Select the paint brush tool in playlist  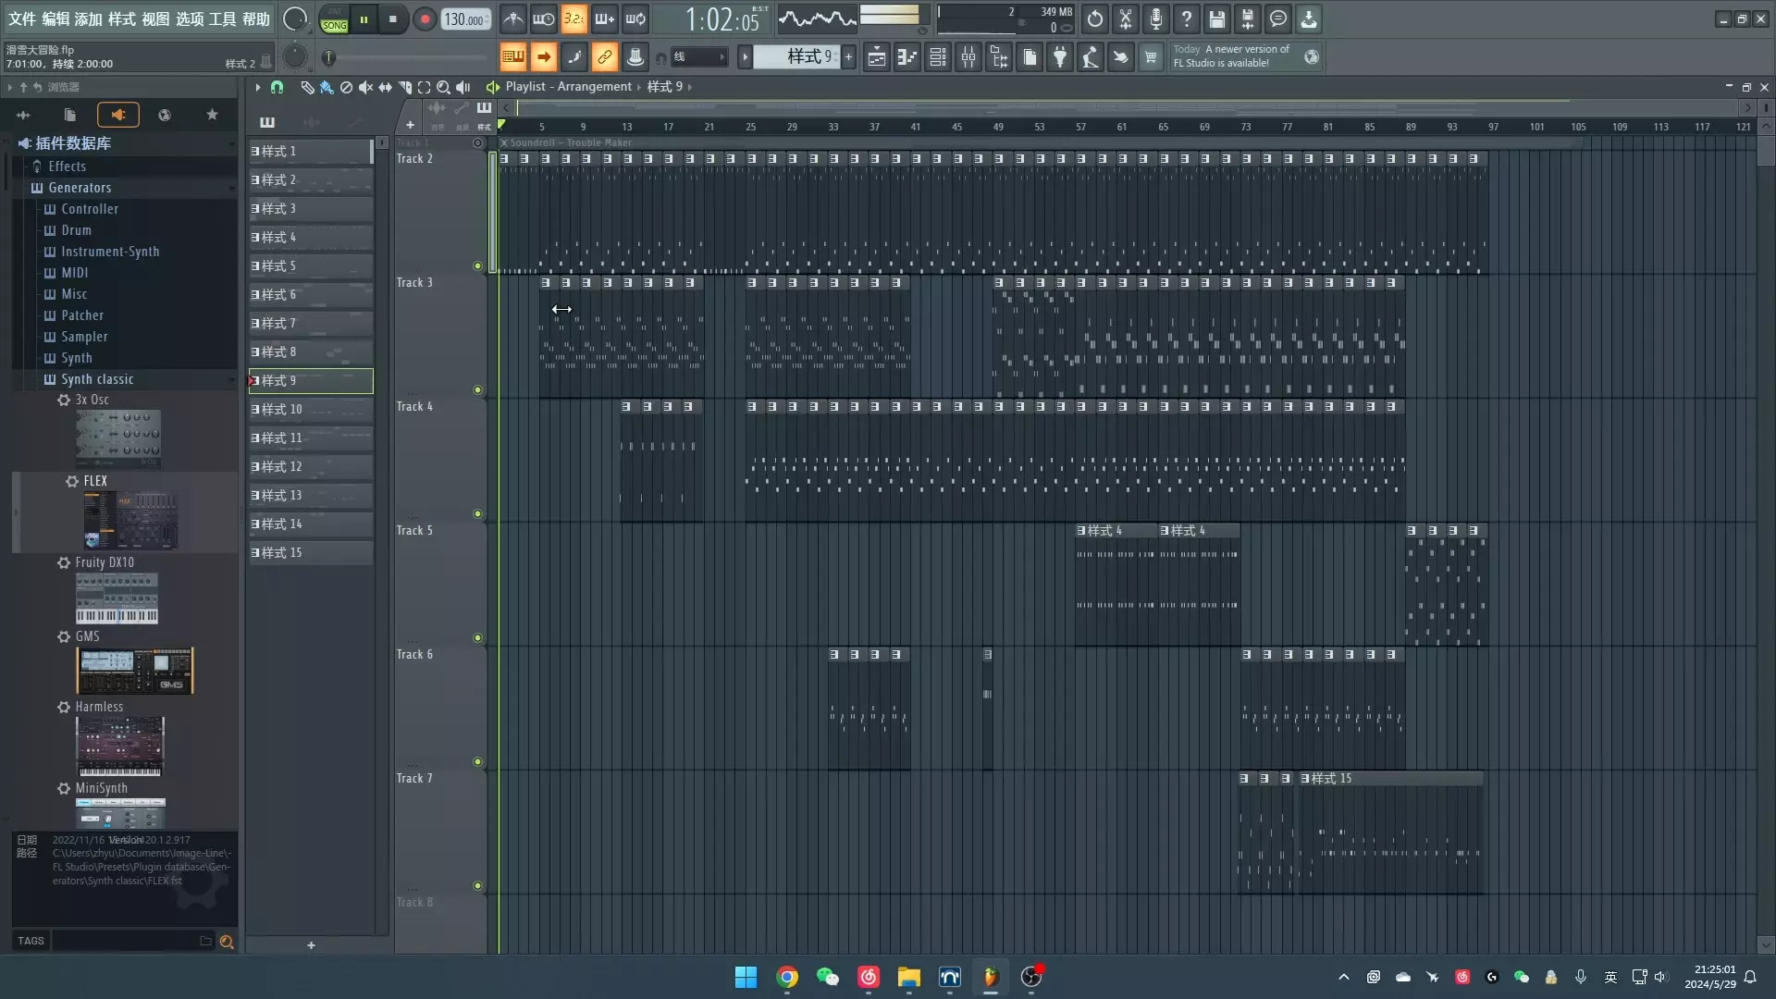point(327,87)
